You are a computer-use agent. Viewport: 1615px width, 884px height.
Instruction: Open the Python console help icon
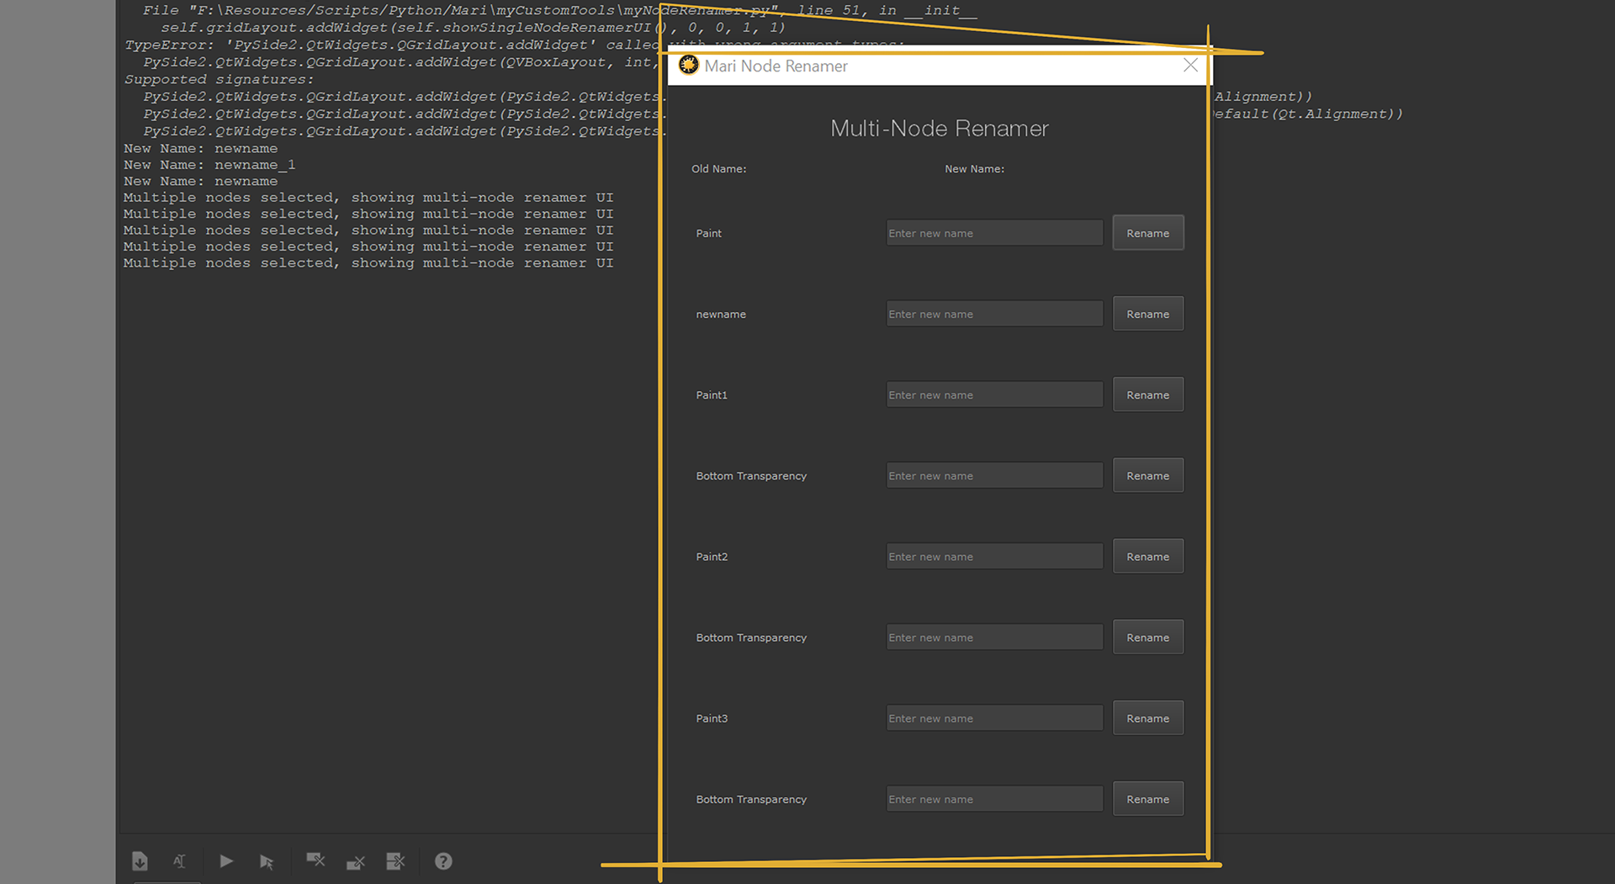[443, 861]
